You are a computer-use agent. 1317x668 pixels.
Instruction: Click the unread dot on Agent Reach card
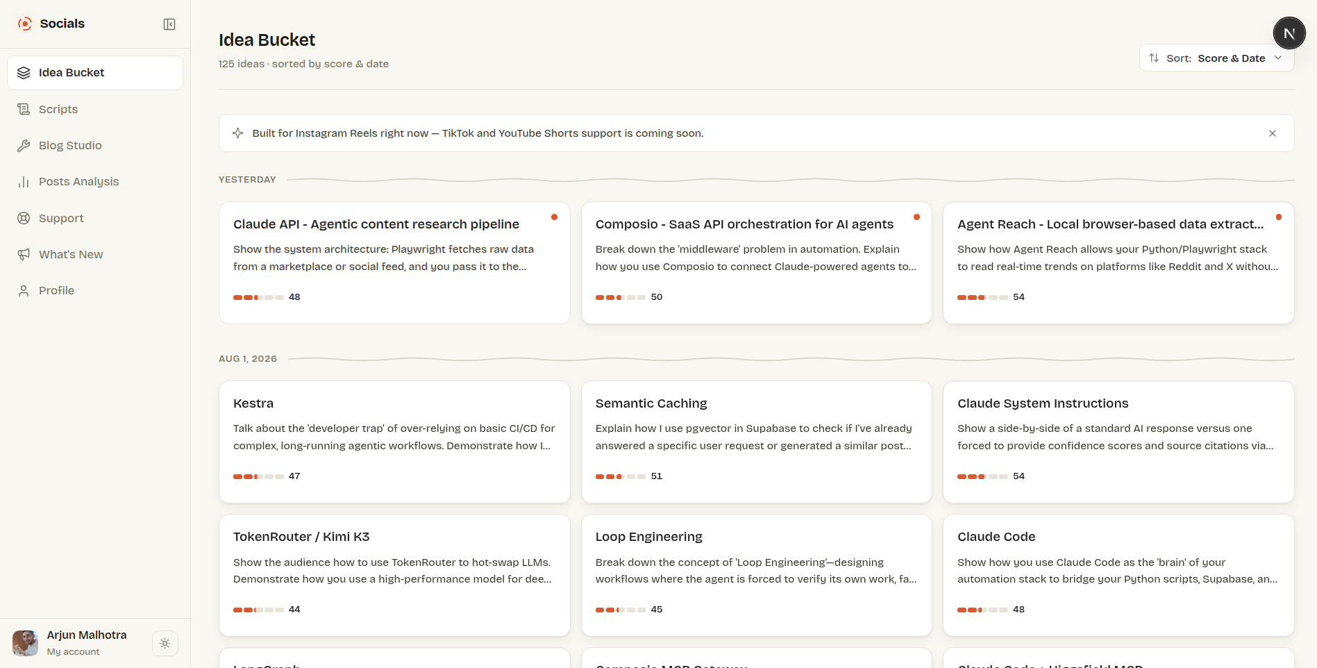coord(1279,217)
